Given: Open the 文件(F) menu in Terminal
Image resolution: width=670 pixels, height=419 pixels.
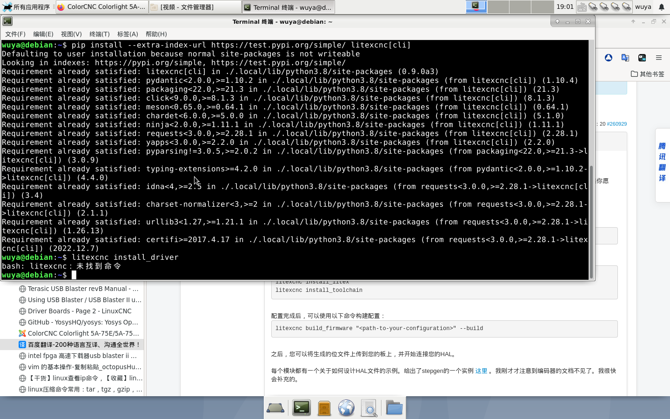Looking at the screenshot, I should [x=15, y=34].
